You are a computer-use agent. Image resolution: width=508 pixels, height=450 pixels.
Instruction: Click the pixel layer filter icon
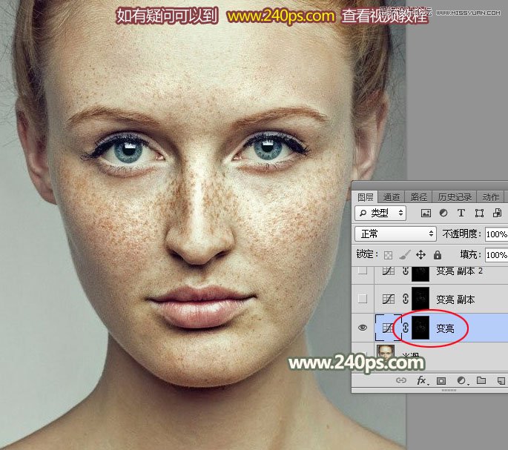click(x=426, y=213)
